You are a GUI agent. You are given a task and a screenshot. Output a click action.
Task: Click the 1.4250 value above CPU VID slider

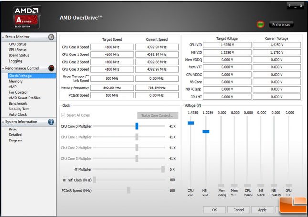point(193,113)
